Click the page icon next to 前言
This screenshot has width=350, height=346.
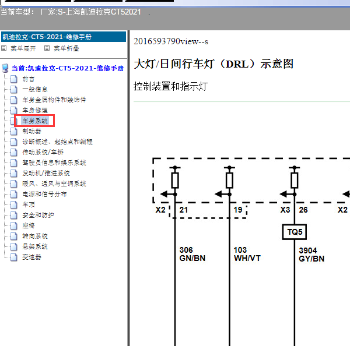pyautogui.click(x=14, y=79)
